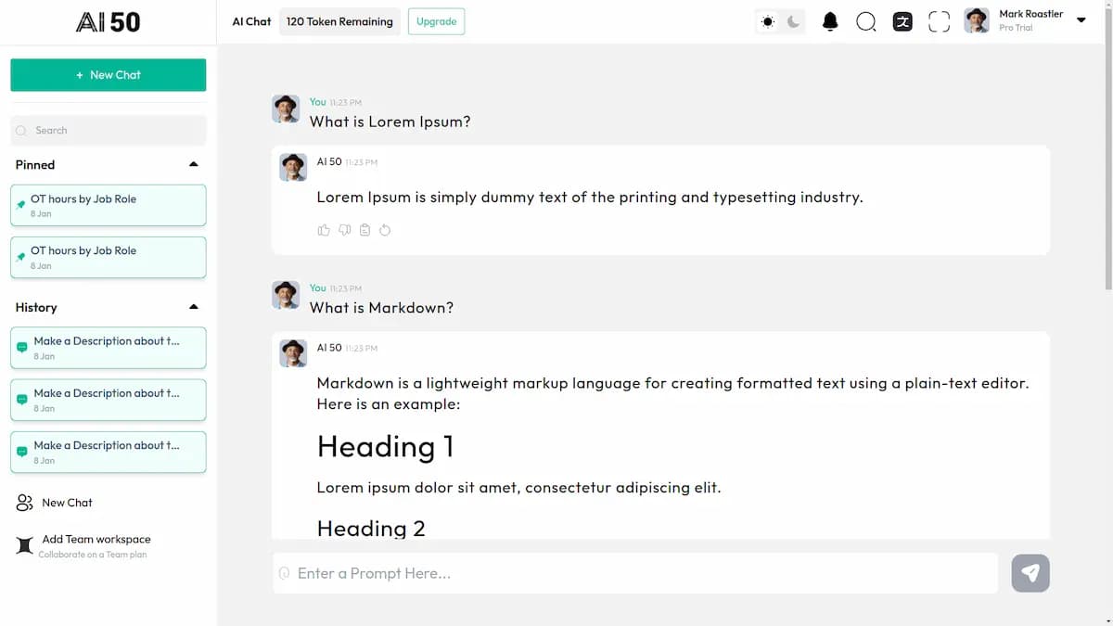Switch to dark mode moon icon
1113x626 pixels.
click(793, 21)
